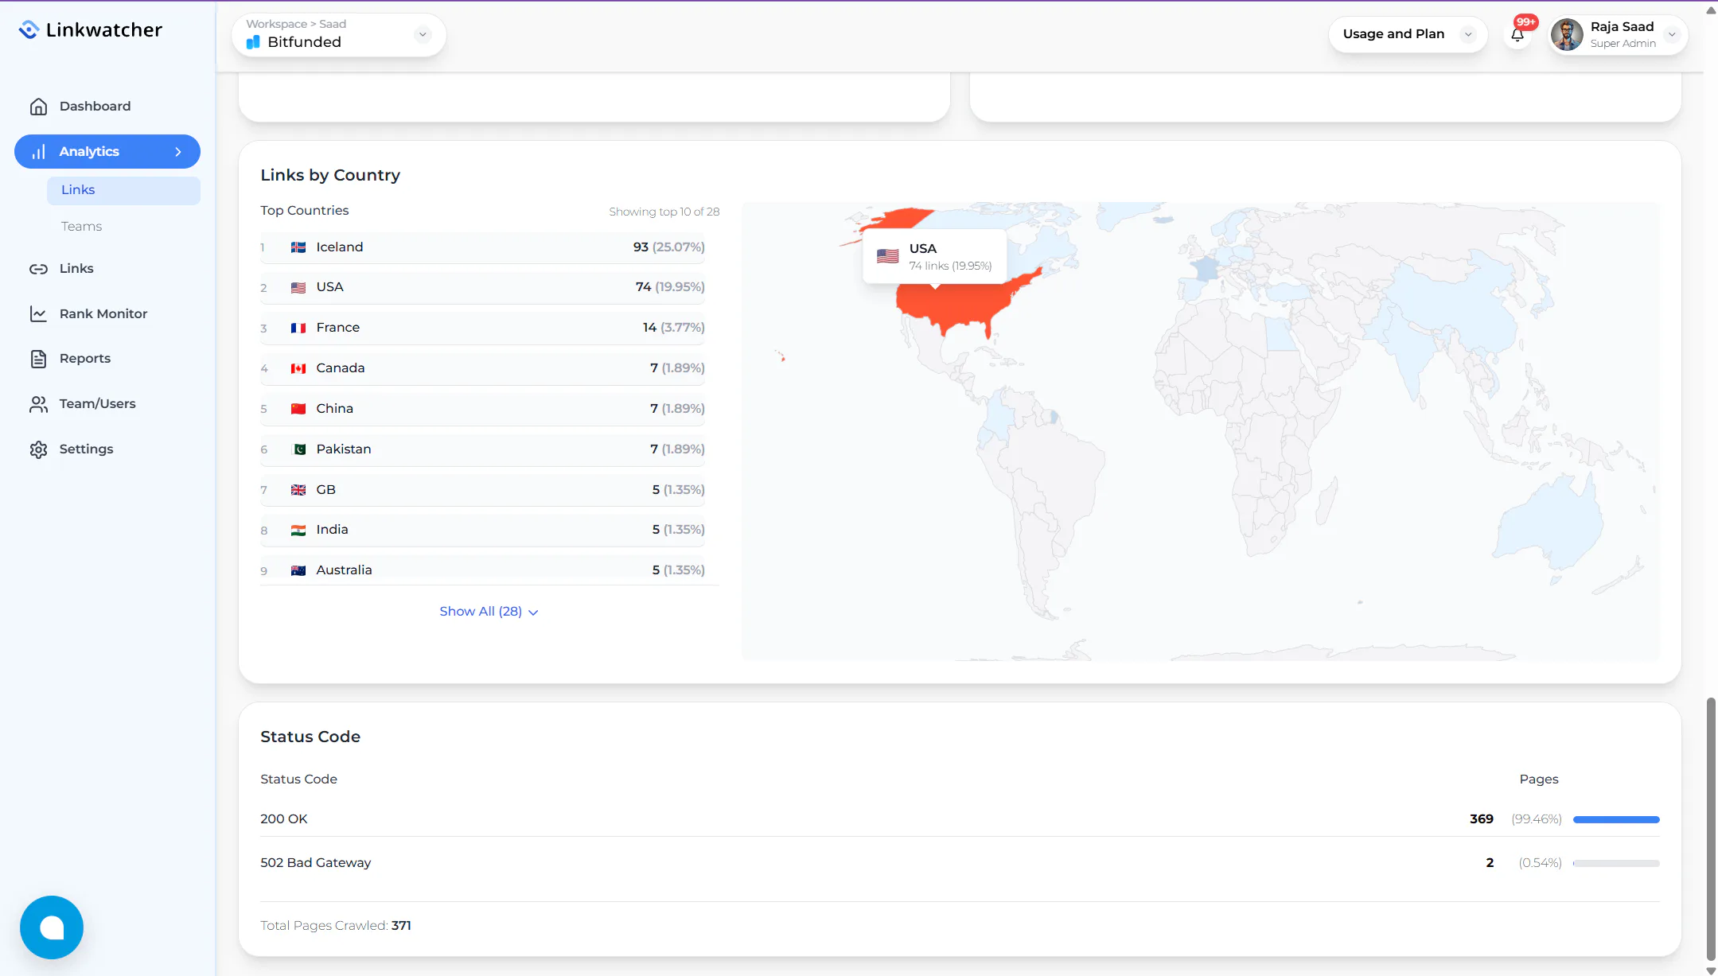
Task: Click the USA row in Top Countries
Action: pyautogui.click(x=482, y=288)
